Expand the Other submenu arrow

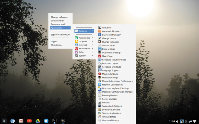tap(92, 52)
